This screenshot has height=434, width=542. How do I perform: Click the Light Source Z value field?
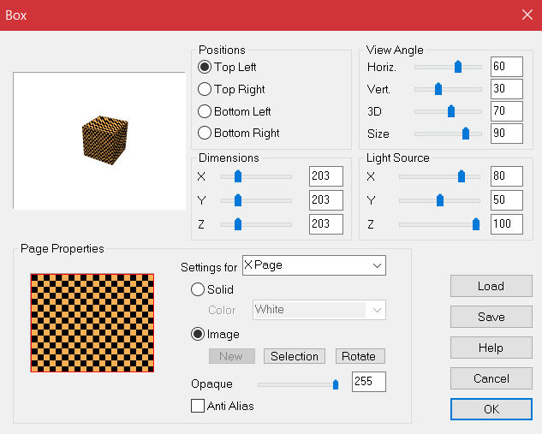[506, 224]
